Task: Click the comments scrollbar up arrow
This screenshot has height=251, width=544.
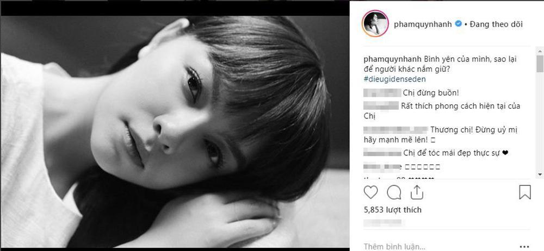Action: point(540,51)
